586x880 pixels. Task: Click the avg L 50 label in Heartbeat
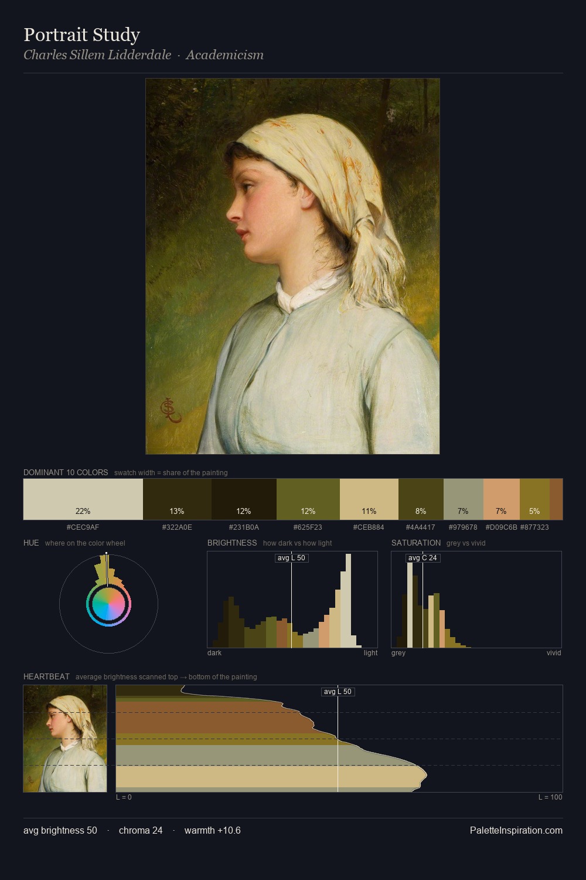point(338,692)
